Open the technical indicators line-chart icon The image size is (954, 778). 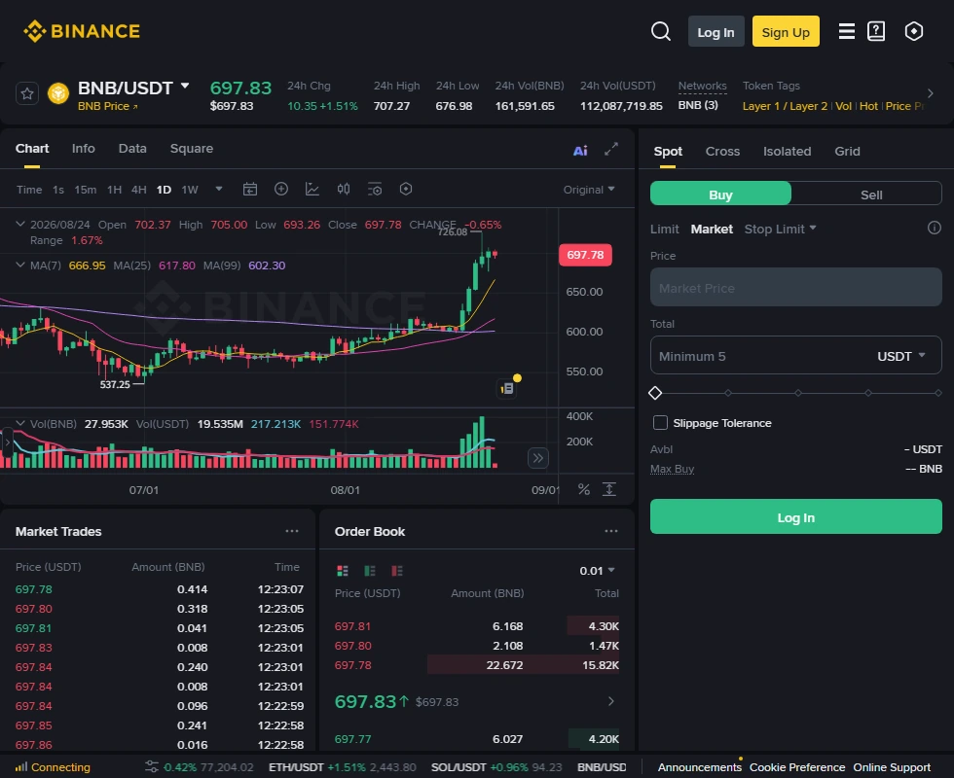pyautogui.click(x=312, y=189)
